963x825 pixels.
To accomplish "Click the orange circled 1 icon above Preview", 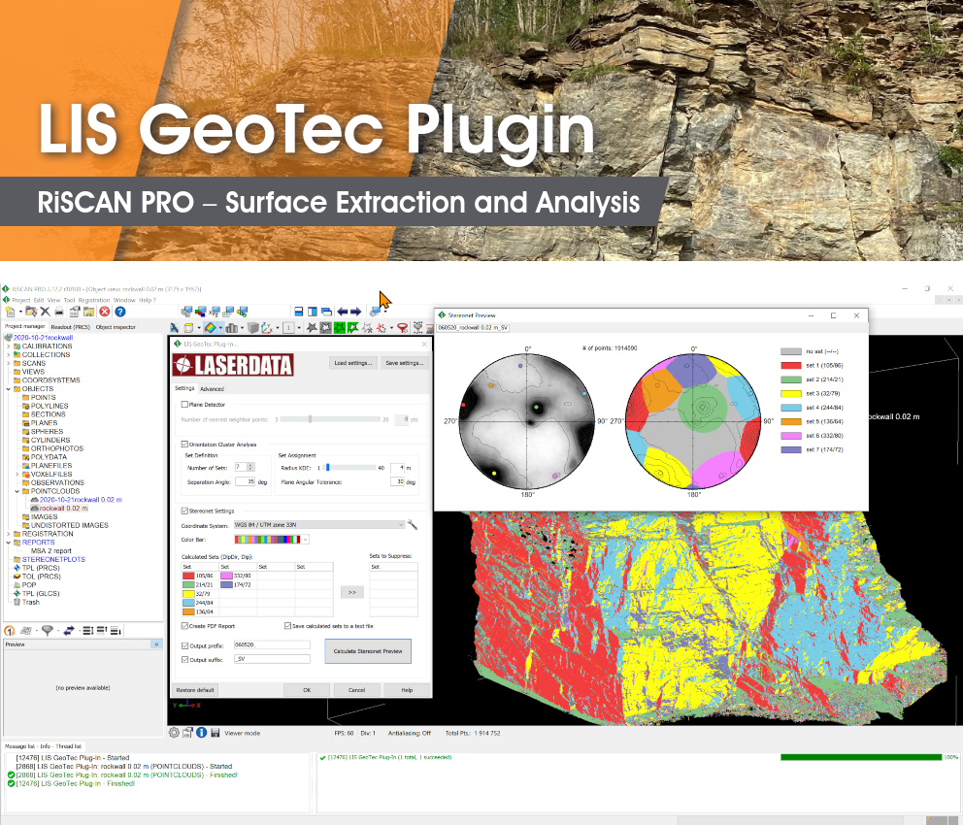I will [9, 631].
